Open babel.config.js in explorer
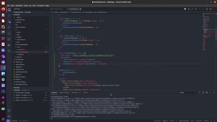The height and width of the screenshot is (122, 217). [x=20, y=77]
